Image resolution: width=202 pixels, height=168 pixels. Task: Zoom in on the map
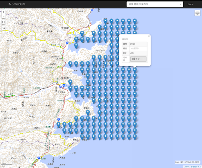[4, 12]
